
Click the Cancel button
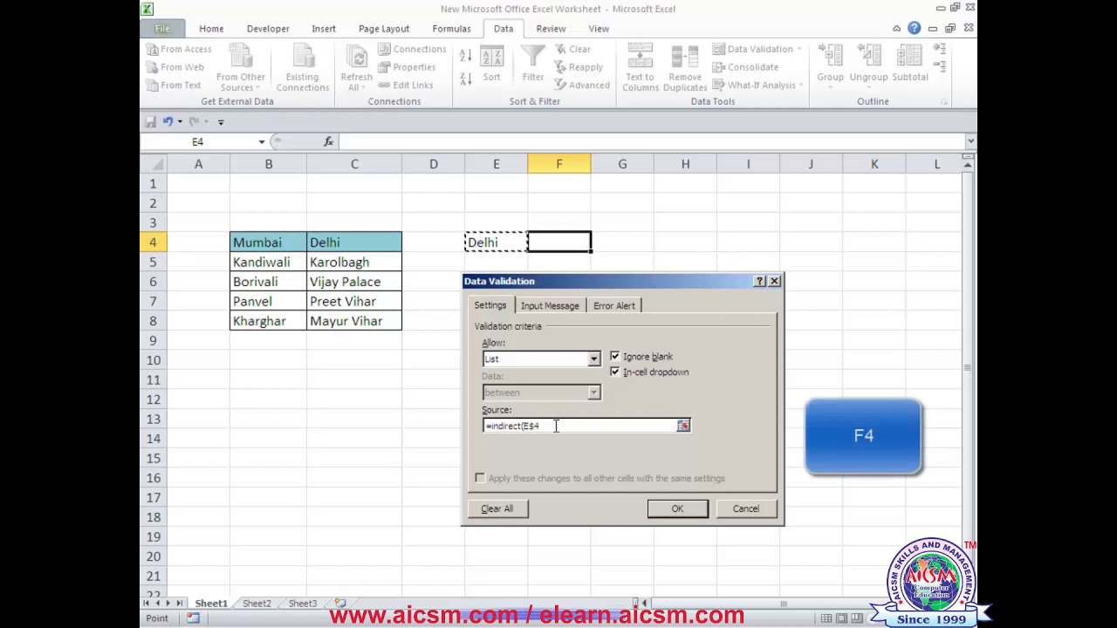tap(746, 509)
